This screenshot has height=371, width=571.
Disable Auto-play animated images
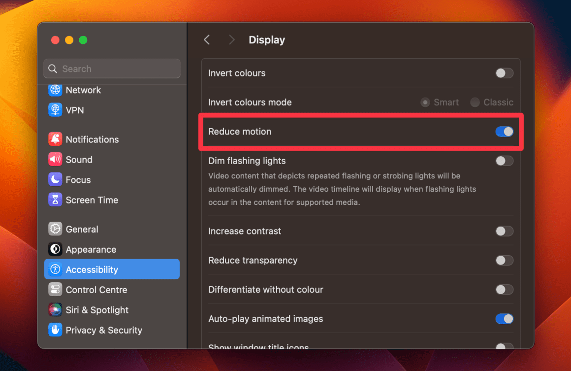[504, 319]
